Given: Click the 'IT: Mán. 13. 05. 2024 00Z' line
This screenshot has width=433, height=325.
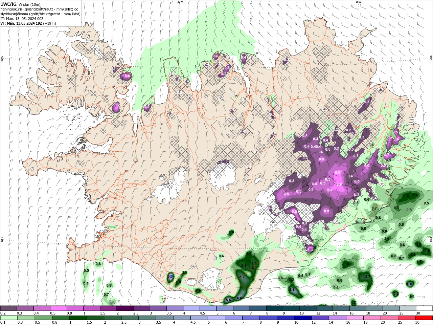Looking at the screenshot, I should point(22,19).
